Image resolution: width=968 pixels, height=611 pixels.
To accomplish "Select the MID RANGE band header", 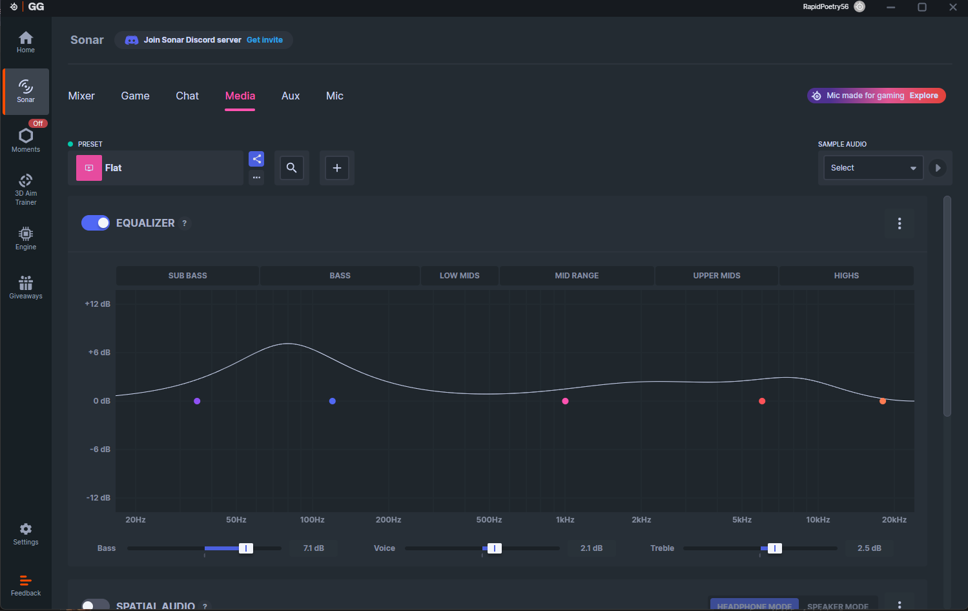I will pos(577,276).
